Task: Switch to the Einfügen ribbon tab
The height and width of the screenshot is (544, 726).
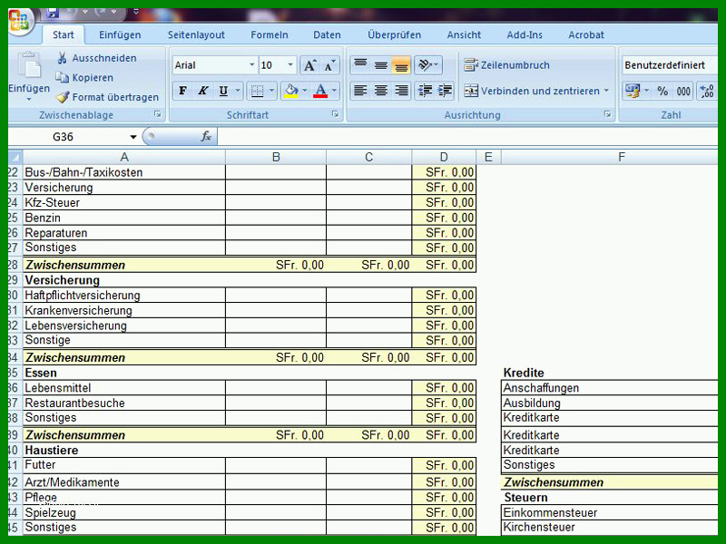Action: coord(120,34)
